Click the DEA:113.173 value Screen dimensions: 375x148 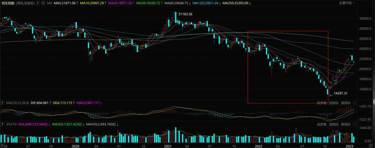62,103
